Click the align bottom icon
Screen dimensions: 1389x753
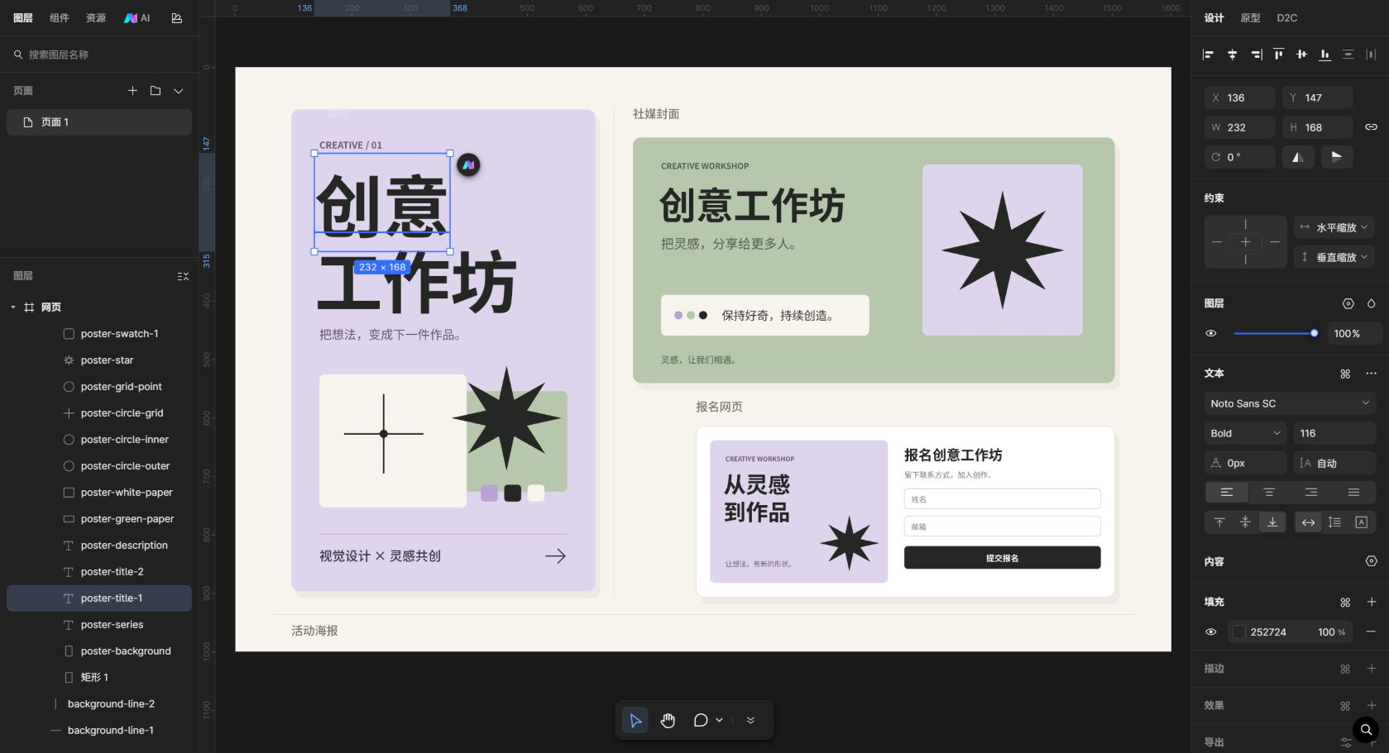1324,55
